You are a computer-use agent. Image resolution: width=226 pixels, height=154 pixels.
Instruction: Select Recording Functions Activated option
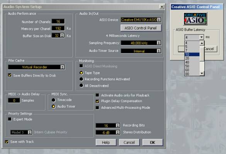(x=82, y=79)
